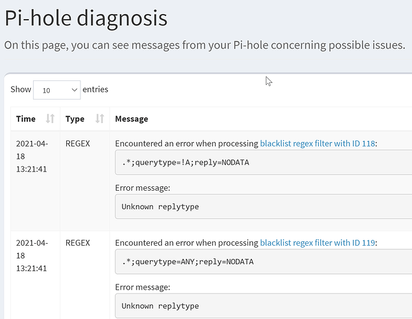Open blacklist regex filter with ID 118 link
412x319 pixels.
(x=318, y=144)
